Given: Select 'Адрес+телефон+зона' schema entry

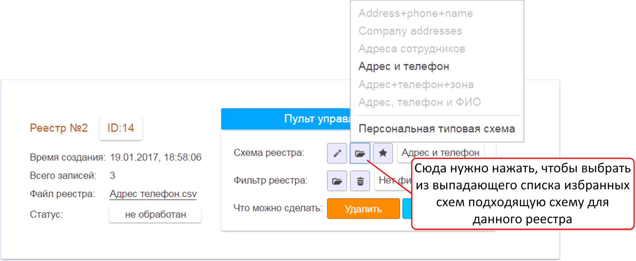Looking at the screenshot, I should click(416, 85).
